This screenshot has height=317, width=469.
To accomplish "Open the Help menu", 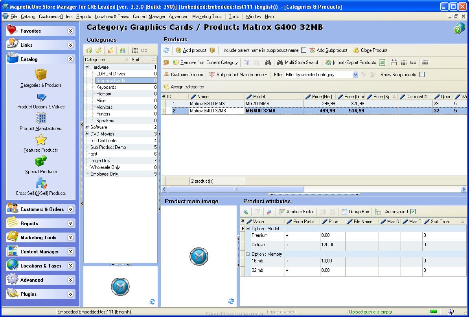I will point(269,16).
